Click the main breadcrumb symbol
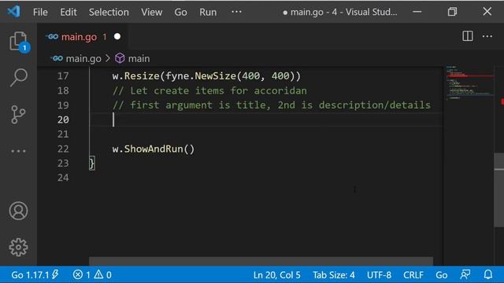The width and height of the screenshot is (504, 283). click(139, 58)
